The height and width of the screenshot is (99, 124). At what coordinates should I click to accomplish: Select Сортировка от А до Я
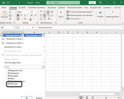pos(14,39)
